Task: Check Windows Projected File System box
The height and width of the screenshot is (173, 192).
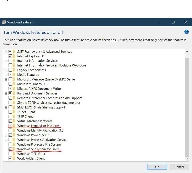Action: pos(10,144)
